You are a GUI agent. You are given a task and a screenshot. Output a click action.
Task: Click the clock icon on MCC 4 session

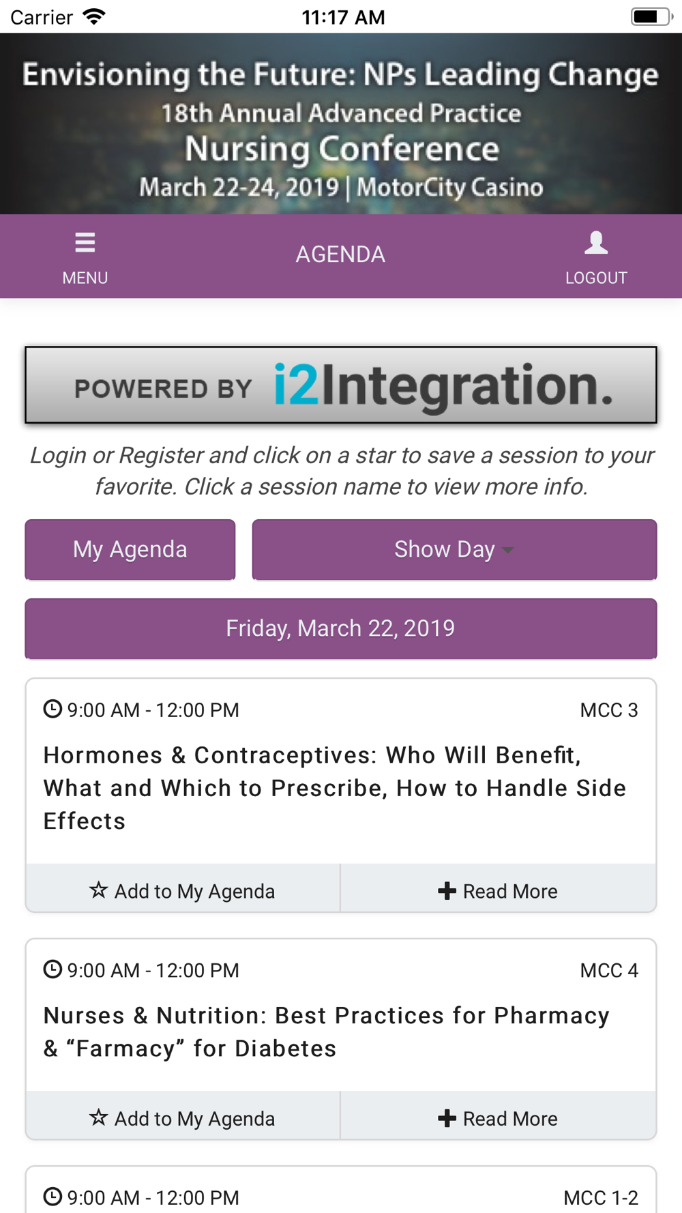[53, 969]
